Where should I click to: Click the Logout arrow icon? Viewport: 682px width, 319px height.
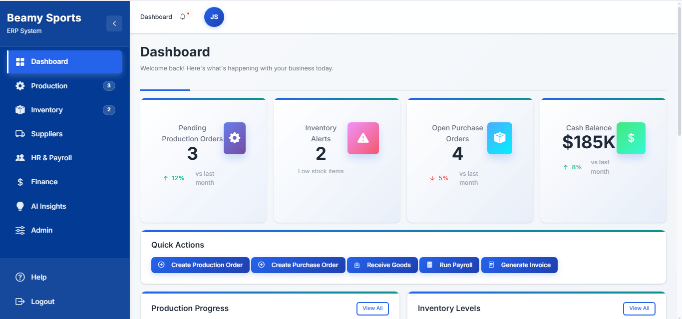click(20, 302)
